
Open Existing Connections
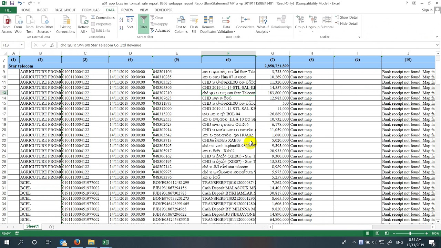pyautogui.click(x=65, y=24)
